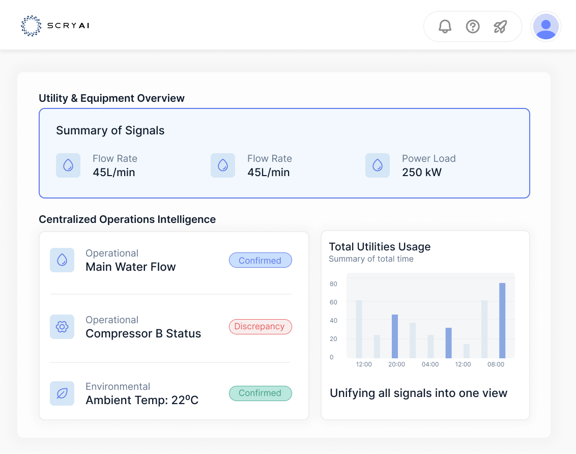The height and width of the screenshot is (454, 576).
Task: Click the ScryAI logo
Action: (55, 26)
